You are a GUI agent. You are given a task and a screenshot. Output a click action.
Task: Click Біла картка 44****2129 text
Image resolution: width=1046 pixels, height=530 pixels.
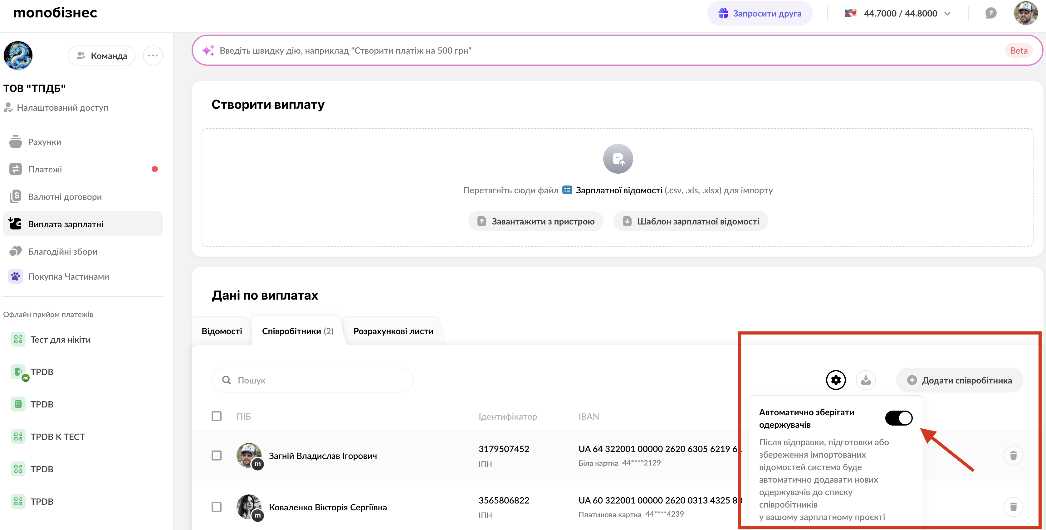coord(619,463)
